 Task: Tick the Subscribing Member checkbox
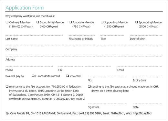38,22
